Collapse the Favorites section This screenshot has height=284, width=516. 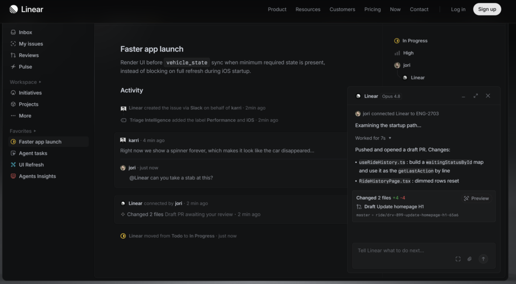23,131
